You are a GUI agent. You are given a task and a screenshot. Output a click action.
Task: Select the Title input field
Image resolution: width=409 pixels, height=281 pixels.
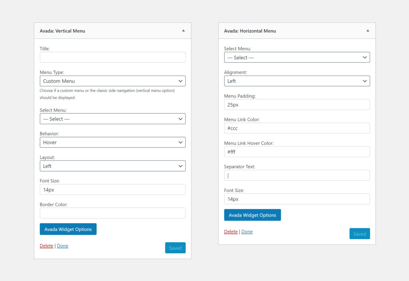tap(112, 57)
